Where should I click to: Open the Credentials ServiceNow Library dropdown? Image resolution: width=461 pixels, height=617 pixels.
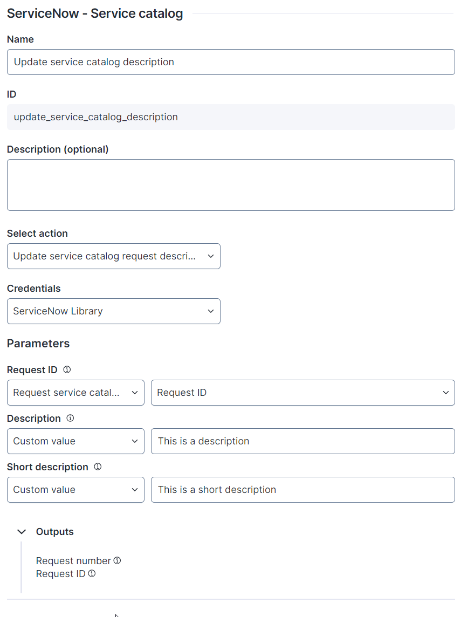coord(114,311)
